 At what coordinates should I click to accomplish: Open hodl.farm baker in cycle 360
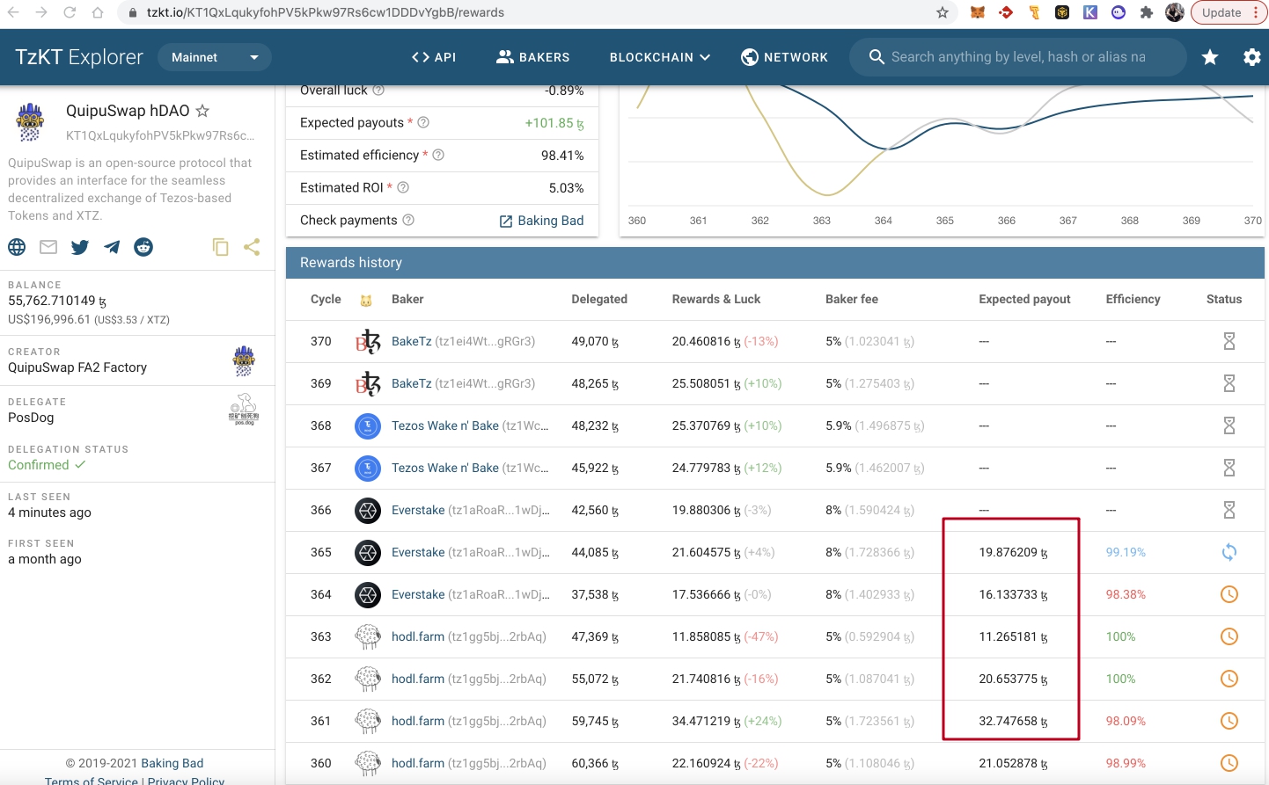(x=418, y=763)
